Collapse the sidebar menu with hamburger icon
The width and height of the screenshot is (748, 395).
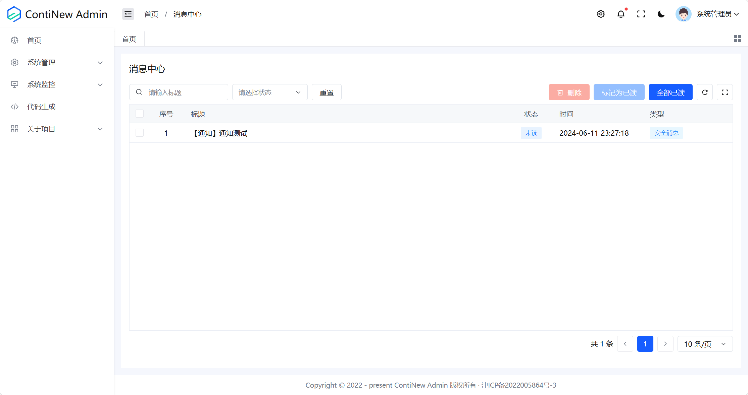tap(128, 14)
